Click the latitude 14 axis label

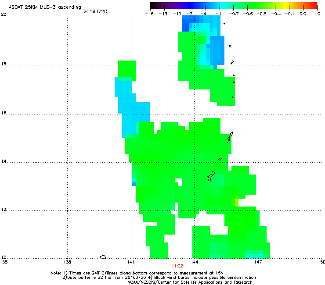(x=4, y=161)
